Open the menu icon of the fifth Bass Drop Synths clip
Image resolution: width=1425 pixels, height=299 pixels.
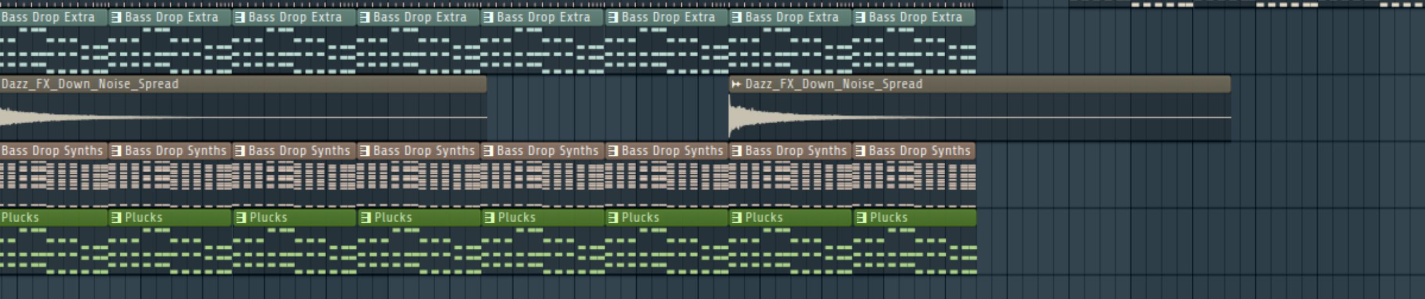point(488,151)
